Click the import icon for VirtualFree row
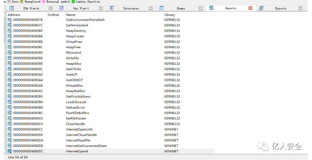This screenshot has height=160, width=312. point(10,42)
